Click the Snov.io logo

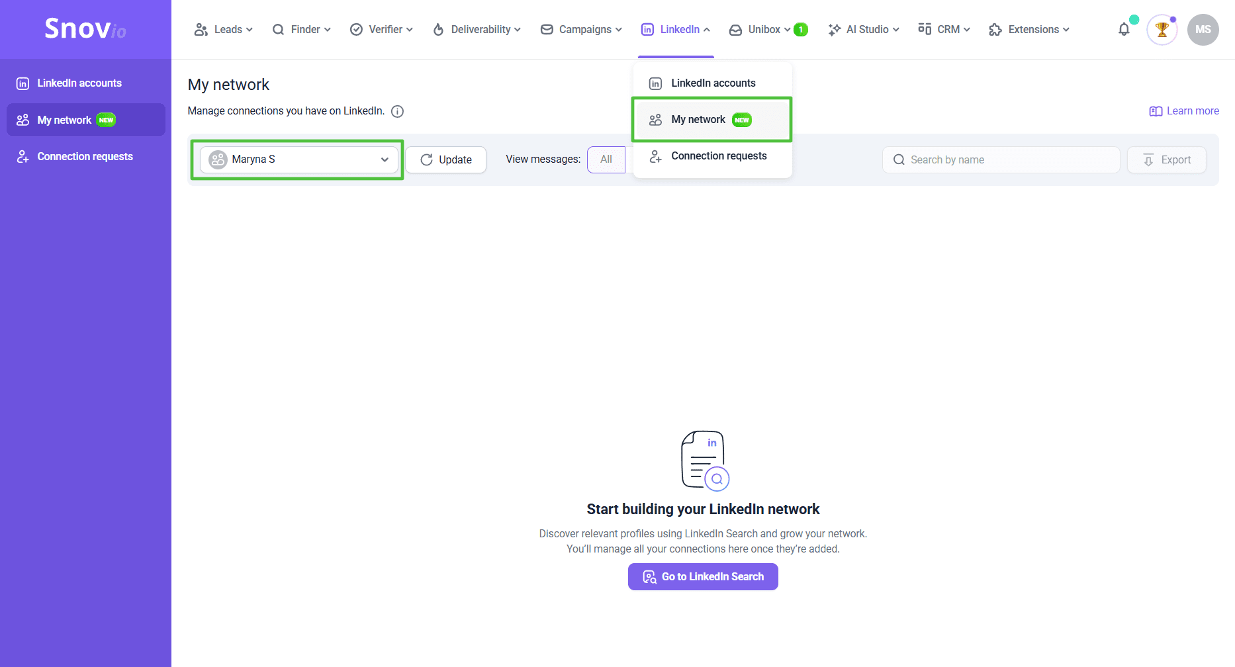pos(85,29)
